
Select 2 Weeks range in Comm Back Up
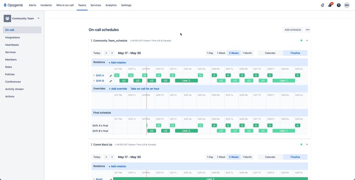(234, 157)
